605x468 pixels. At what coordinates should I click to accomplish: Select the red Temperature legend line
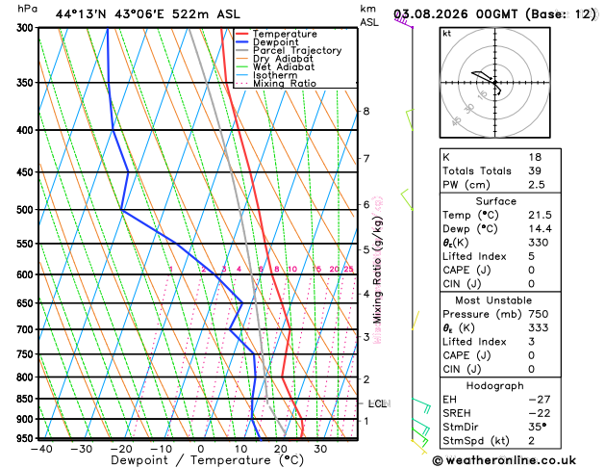242,34
